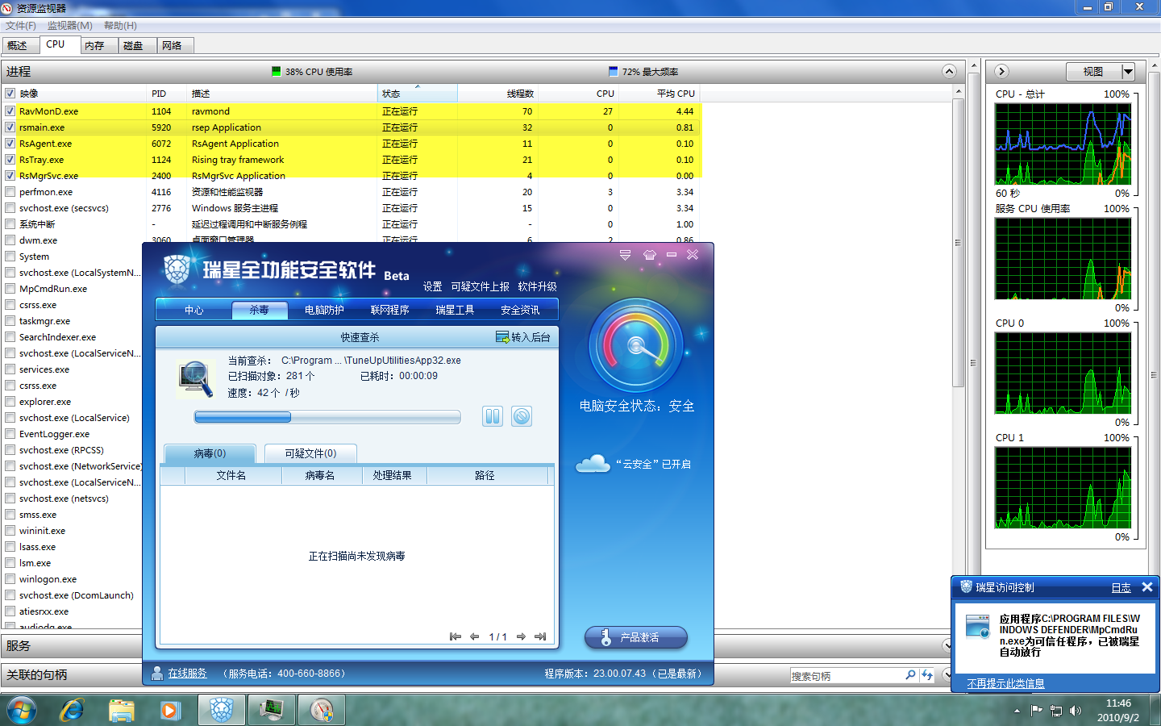Image resolution: width=1161 pixels, height=726 pixels.
Task: Show hidden tray icons arrow
Action: pos(1017,711)
